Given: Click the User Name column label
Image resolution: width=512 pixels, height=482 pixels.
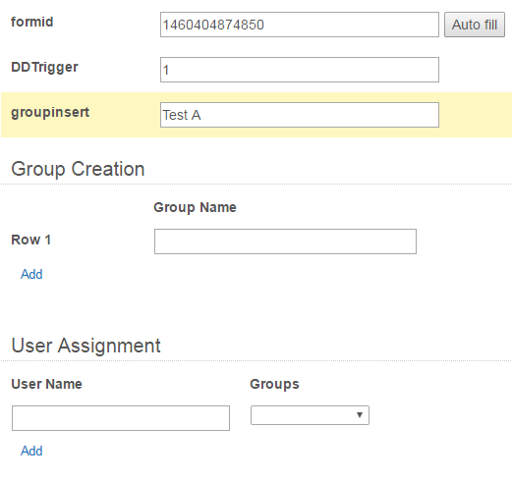Looking at the screenshot, I should 46,384.
